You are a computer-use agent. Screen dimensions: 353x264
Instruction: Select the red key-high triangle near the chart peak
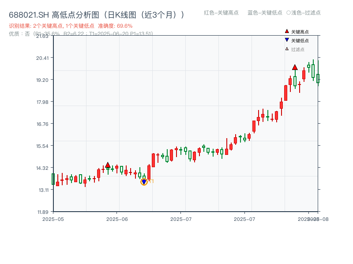295,68
